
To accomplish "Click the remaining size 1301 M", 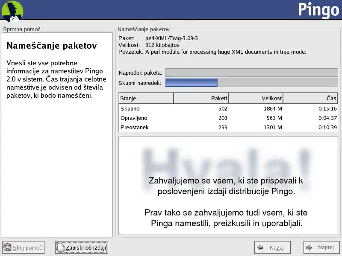I will click(x=273, y=127).
